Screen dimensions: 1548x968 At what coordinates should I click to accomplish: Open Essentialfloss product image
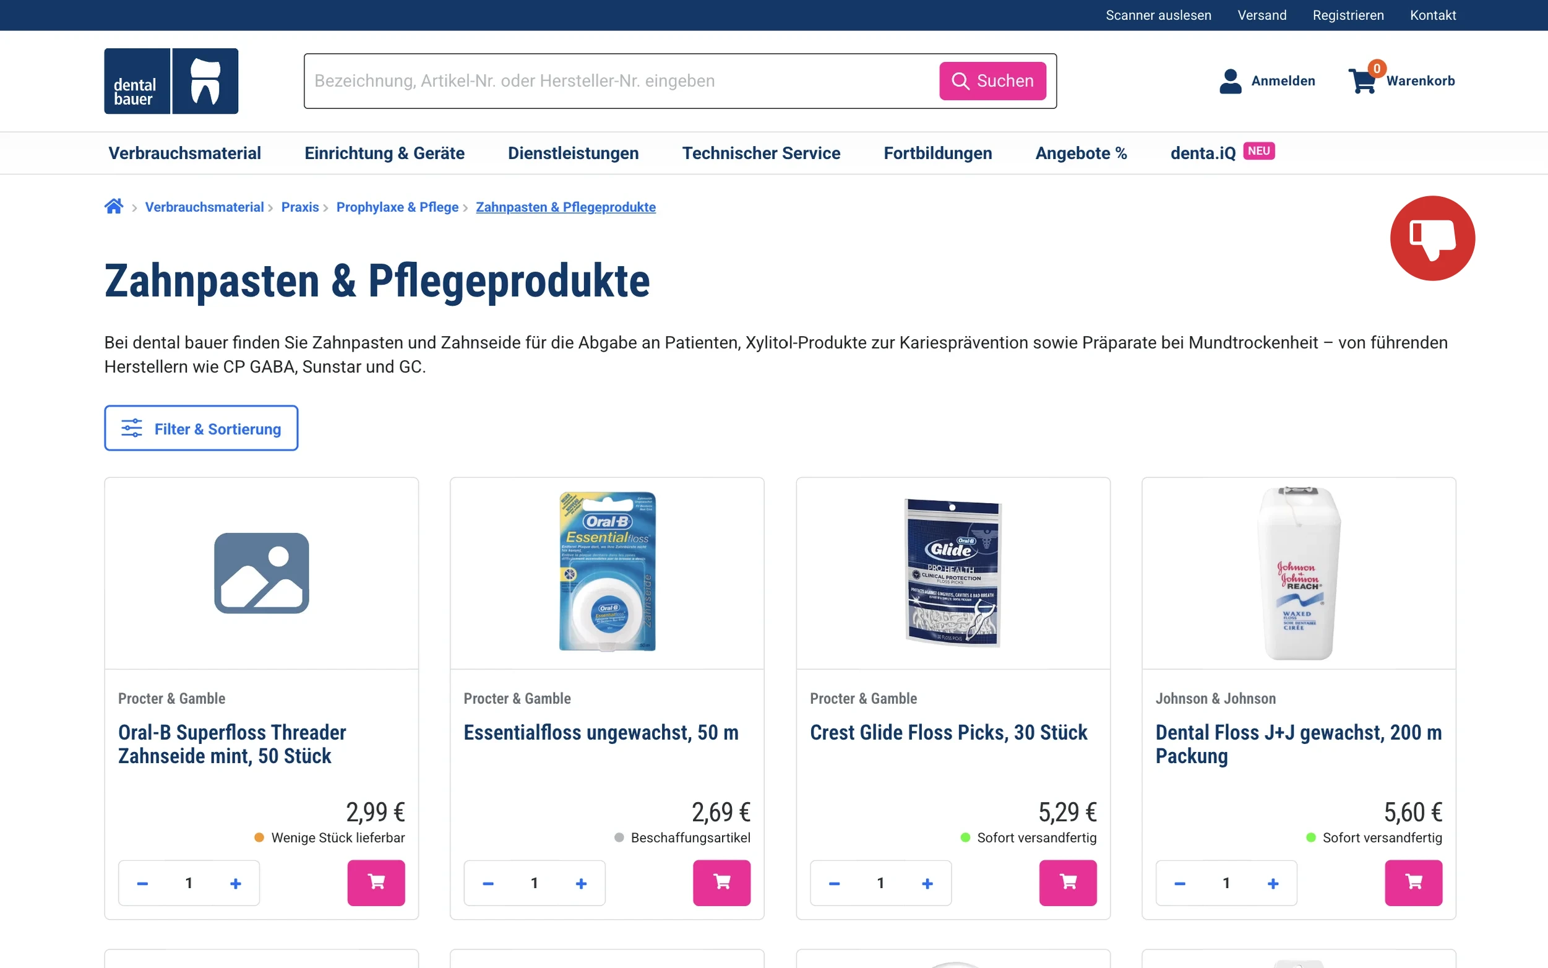[607, 572]
